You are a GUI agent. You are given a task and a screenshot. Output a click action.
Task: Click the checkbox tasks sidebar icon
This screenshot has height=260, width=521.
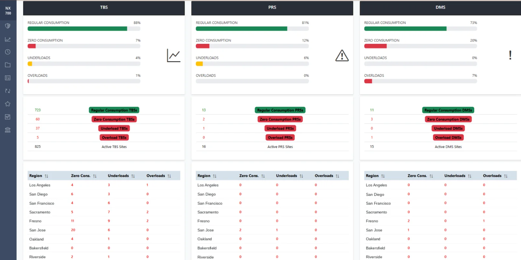8,117
